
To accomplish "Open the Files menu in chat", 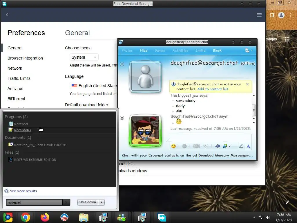I will coord(144,51).
